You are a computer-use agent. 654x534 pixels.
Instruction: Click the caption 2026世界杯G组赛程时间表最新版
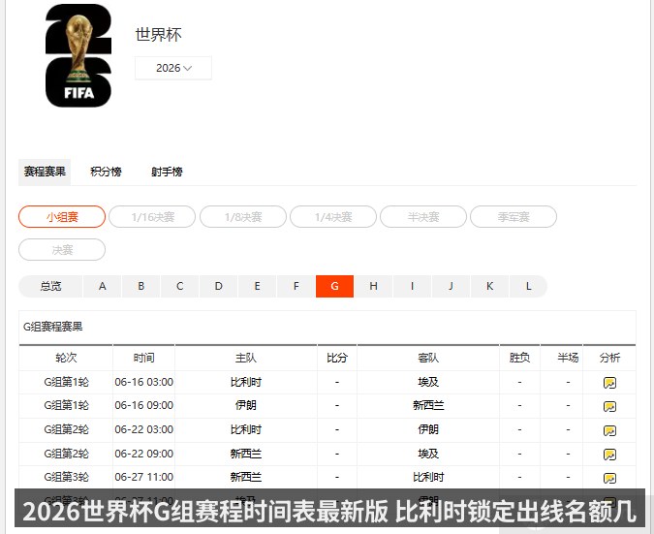pyautogui.click(x=204, y=511)
